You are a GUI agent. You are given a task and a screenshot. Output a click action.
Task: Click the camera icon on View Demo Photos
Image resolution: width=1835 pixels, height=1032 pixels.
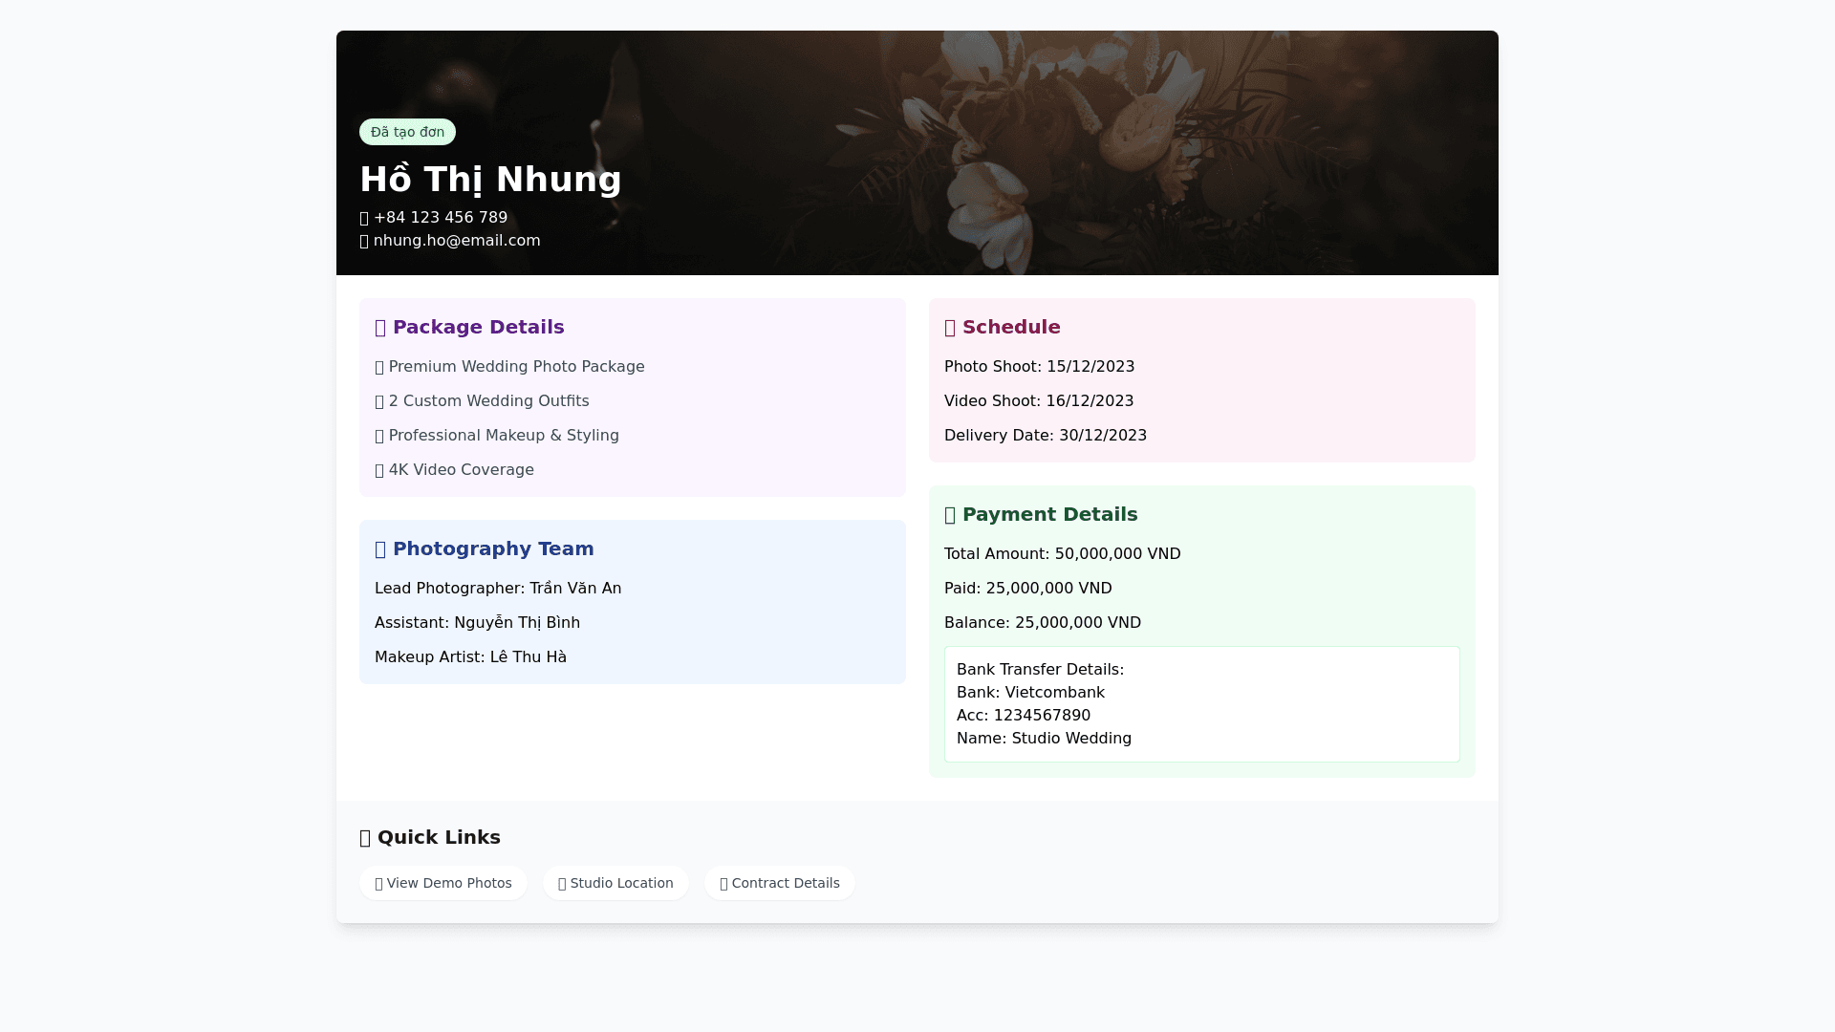tap(378, 883)
